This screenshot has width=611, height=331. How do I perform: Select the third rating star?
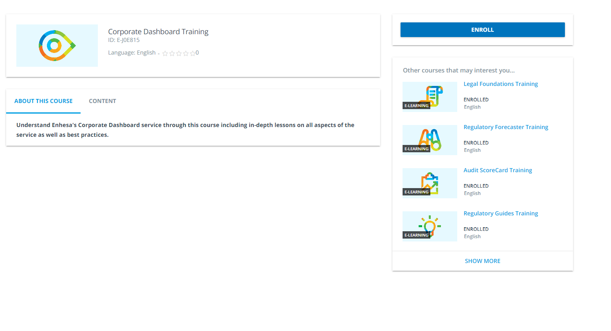tap(179, 53)
